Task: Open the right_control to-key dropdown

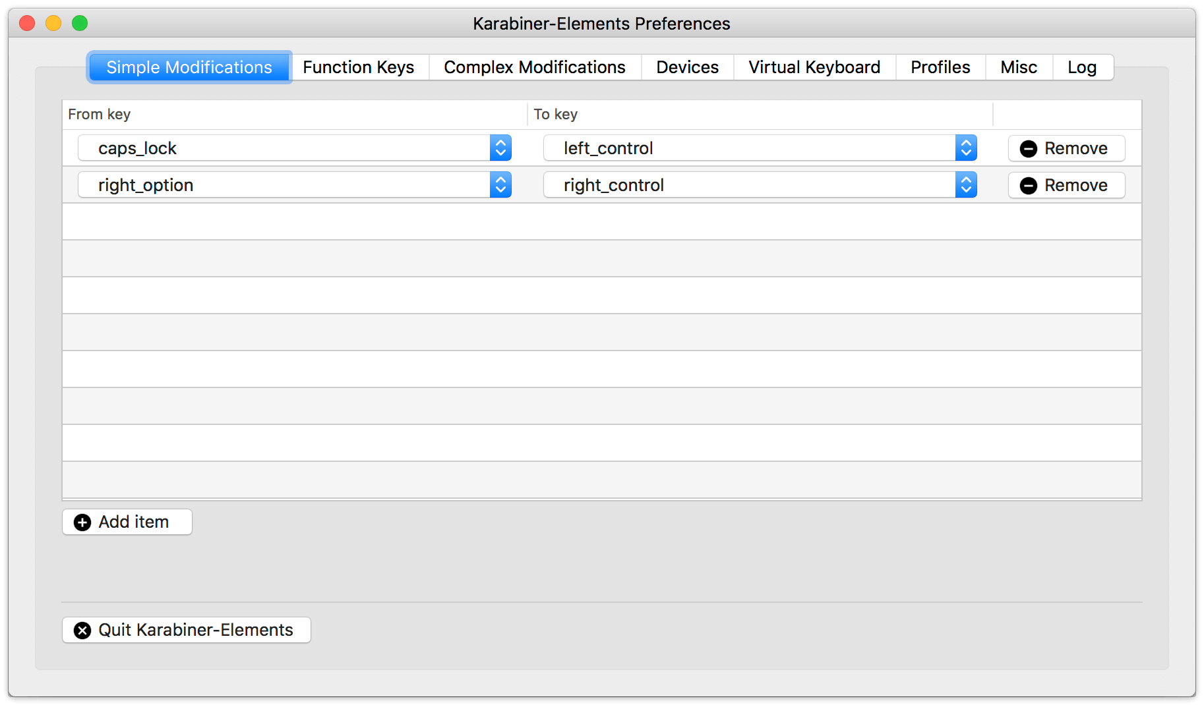Action: [x=760, y=185]
